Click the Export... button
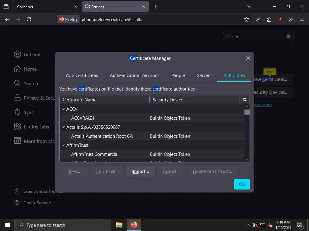 pos(171,171)
